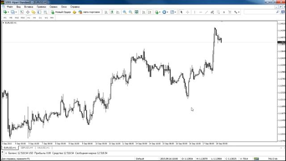Switch to M30 timeframe

point(23,18)
